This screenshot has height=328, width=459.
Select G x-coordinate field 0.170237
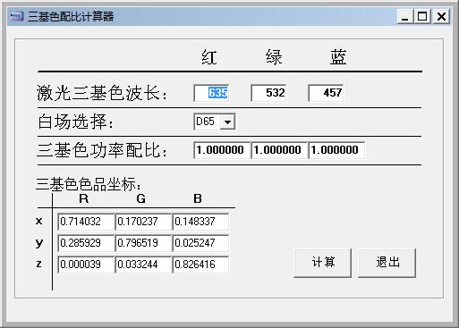[x=143, y=222]
